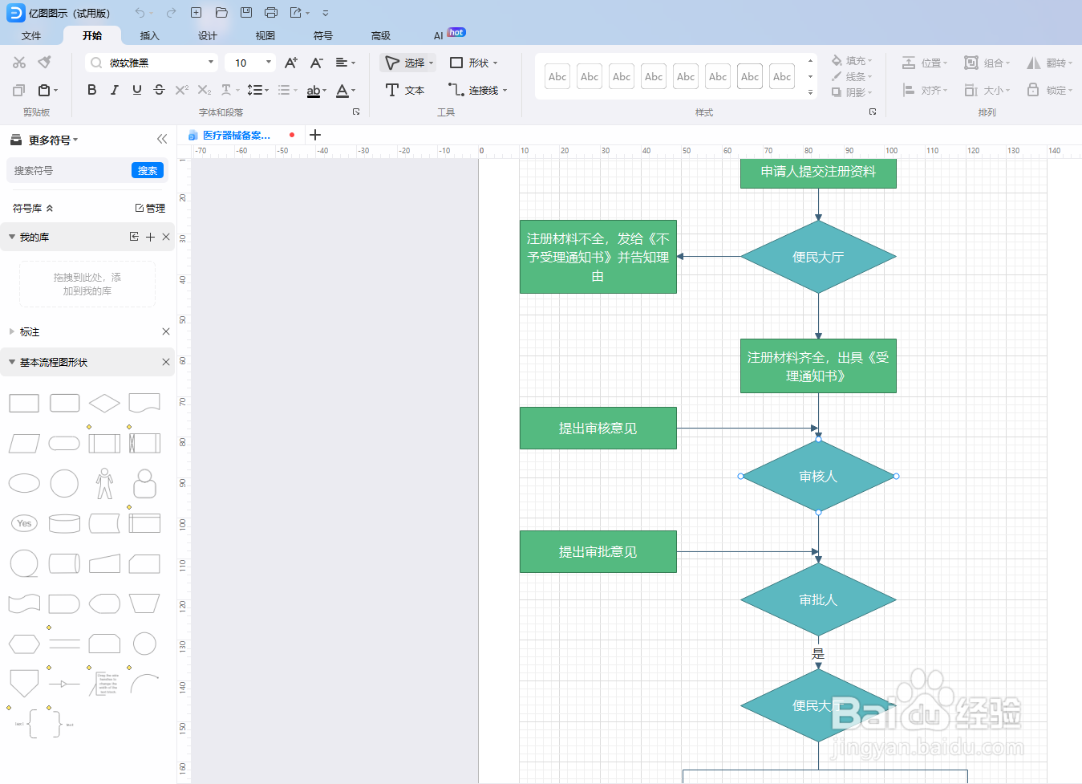Viewport: 1082px width, 784px height.
Task: Click the Print icon in title bar
Action: click(x=271, y=13)
